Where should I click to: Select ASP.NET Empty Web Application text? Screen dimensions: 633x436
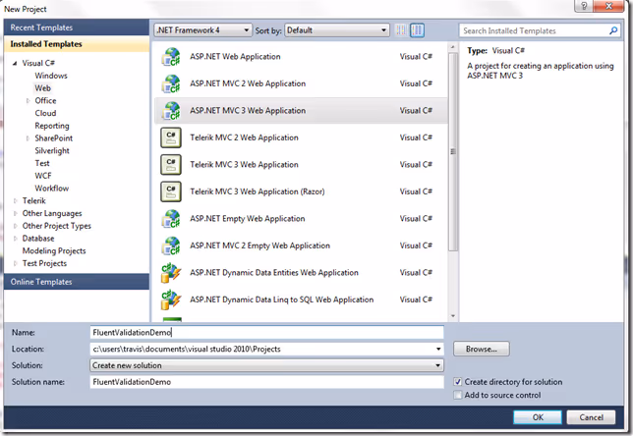[x=247, y=219]
